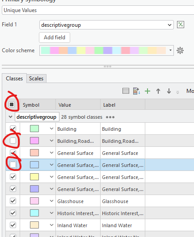Click the Inland Water value cell
The image size is (194, 237).
[x=78, y=225]
